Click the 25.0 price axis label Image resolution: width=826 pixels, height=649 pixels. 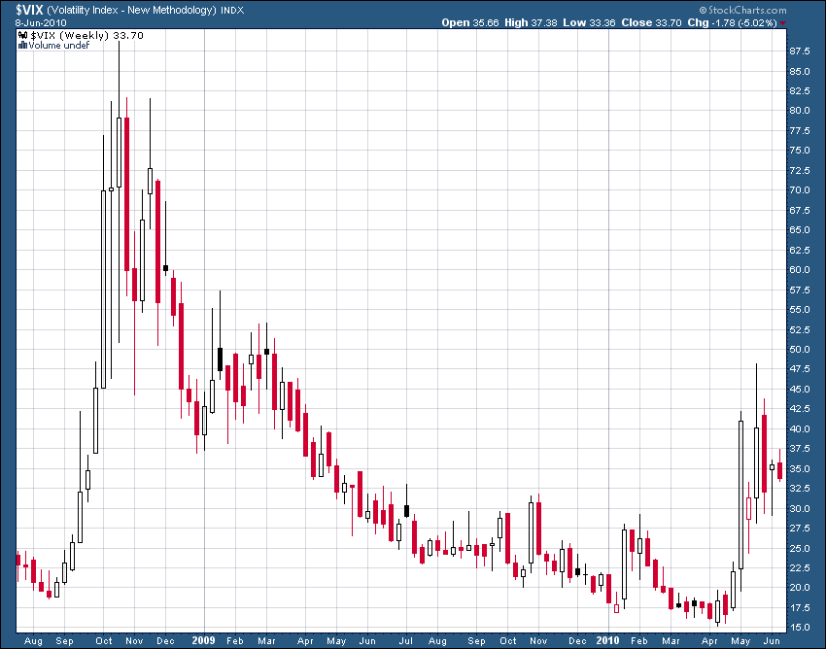click(x=800, y=548)
